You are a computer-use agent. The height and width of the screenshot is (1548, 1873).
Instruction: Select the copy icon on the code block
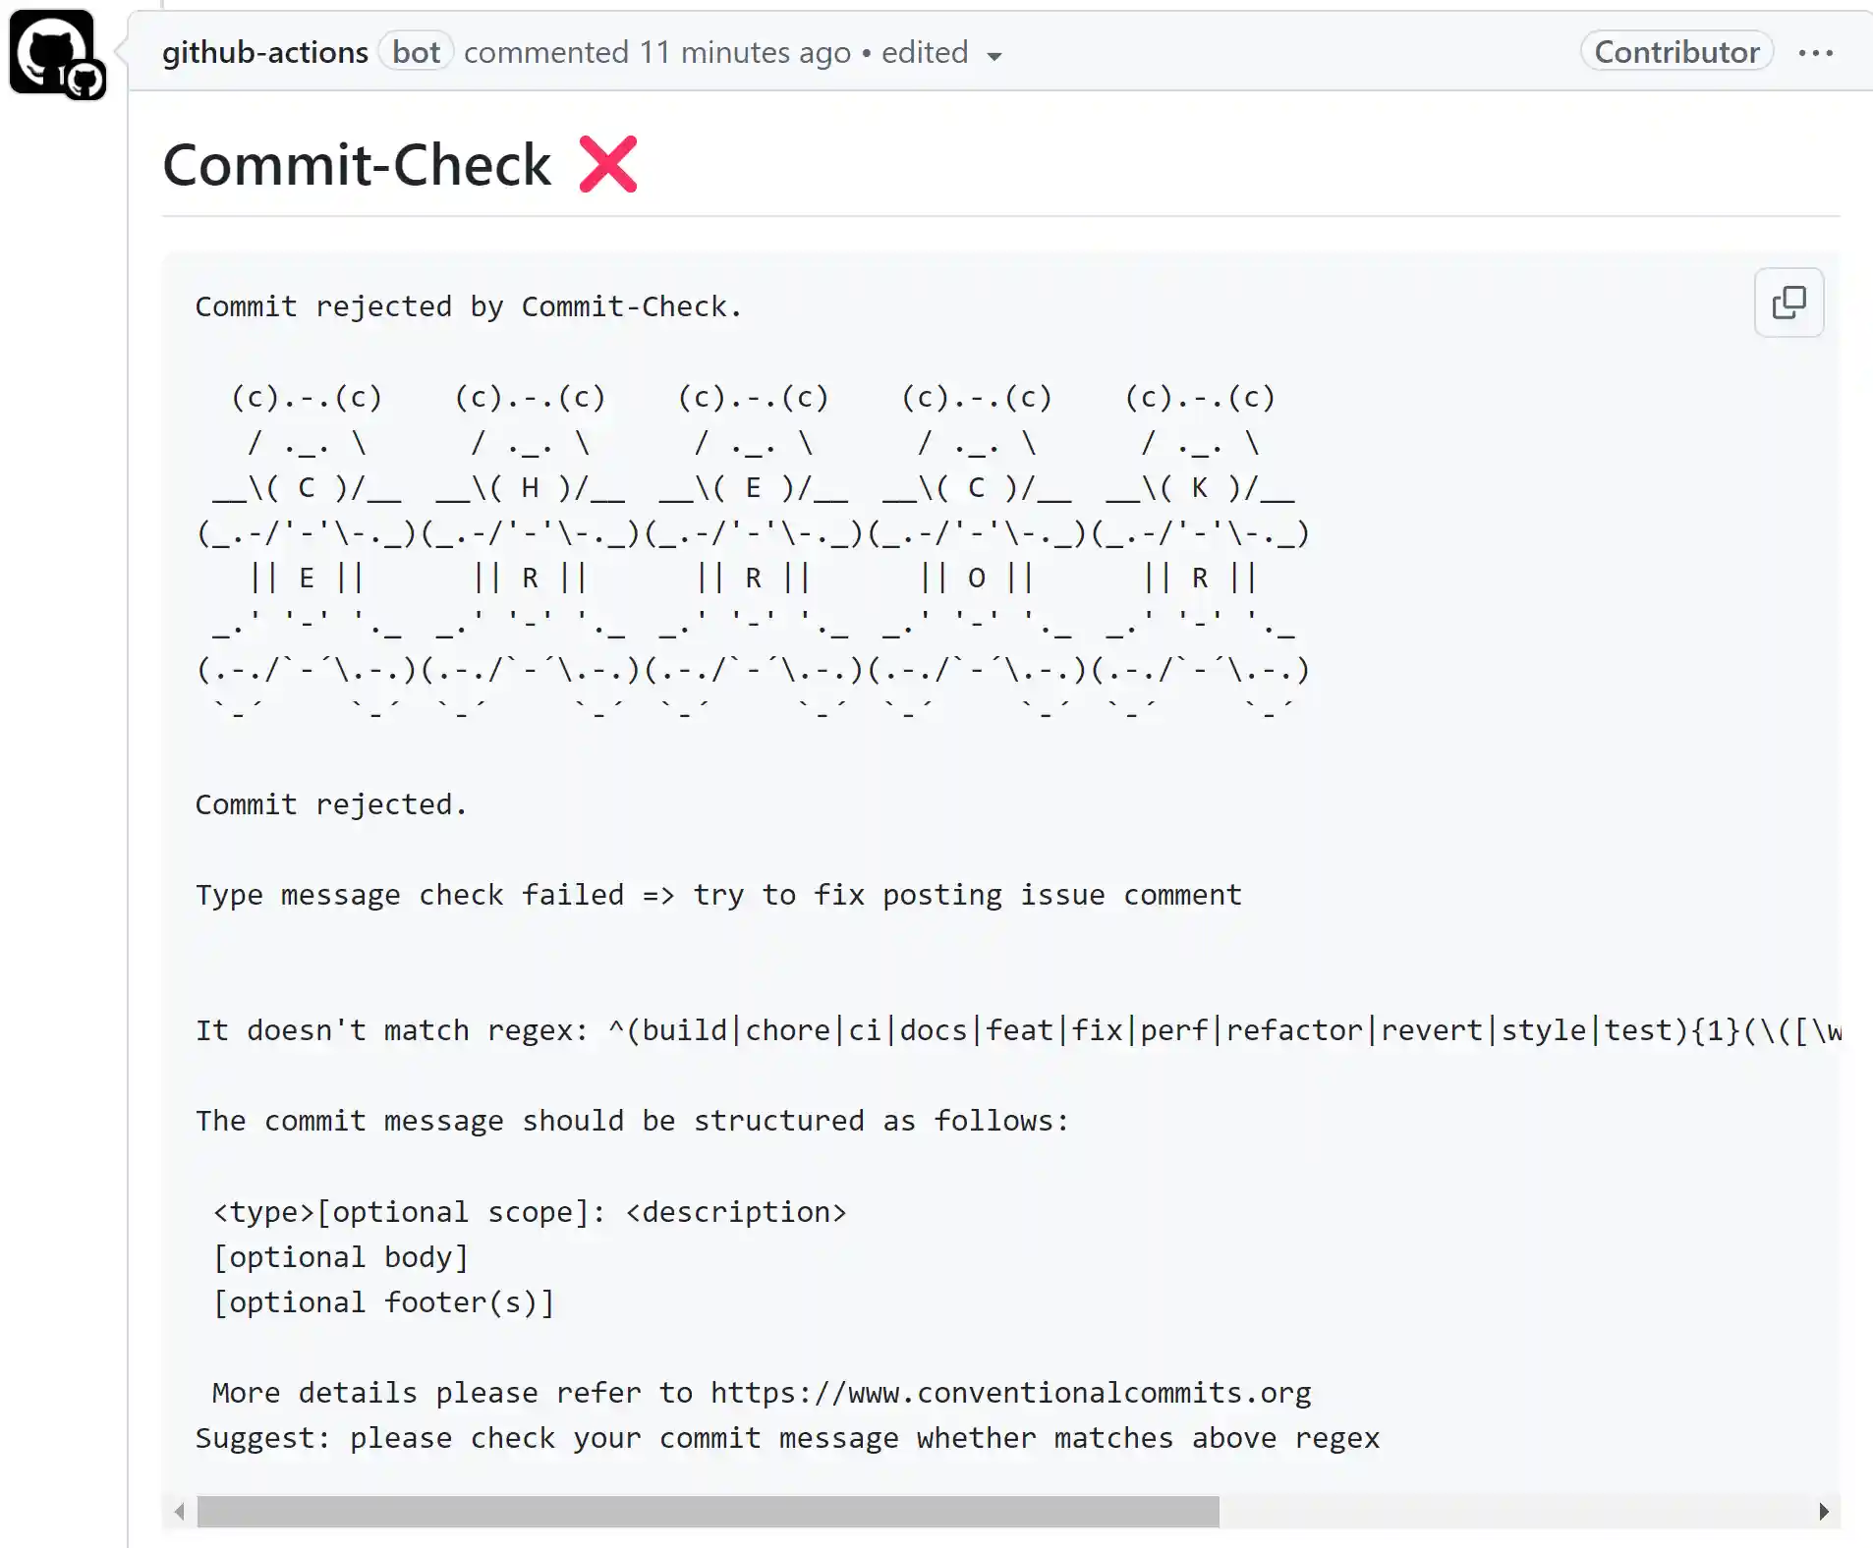click(x=1788, y=303)
